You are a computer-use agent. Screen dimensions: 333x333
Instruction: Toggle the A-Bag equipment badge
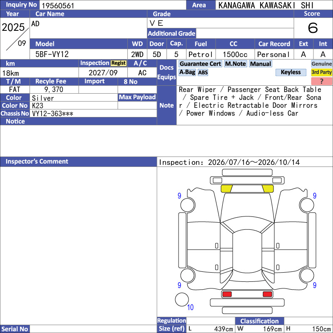point(187,72)
